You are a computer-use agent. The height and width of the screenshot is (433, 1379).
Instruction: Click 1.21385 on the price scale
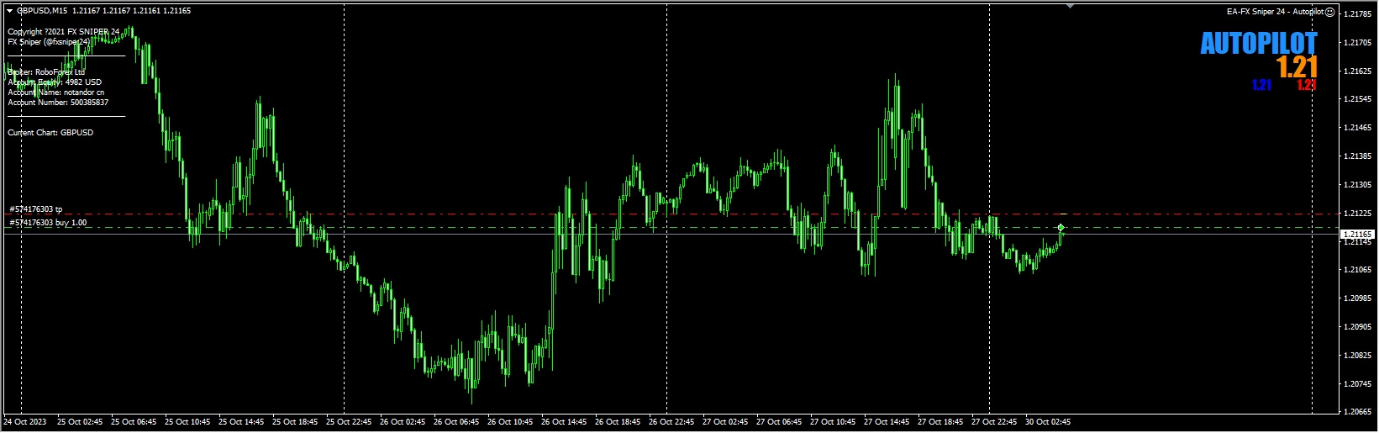point(1358,156)
